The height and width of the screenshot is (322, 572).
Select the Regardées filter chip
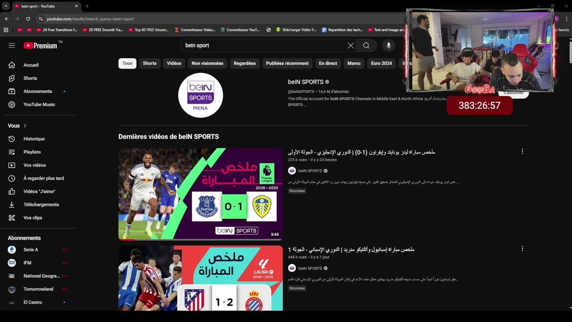(244, 64)
